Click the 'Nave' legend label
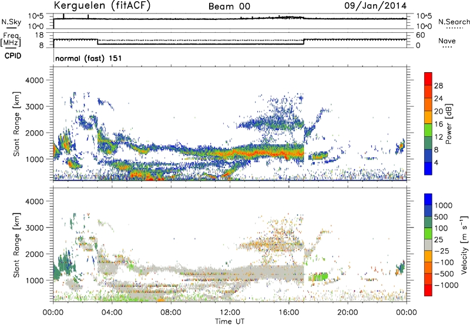 (x=447, y=40)
